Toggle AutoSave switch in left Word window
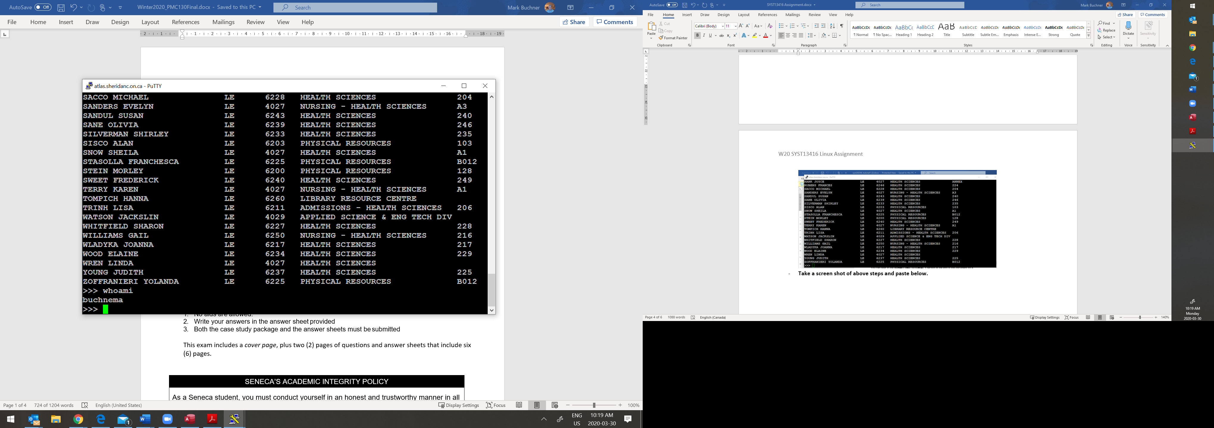1214x428 pixels. 43,7
